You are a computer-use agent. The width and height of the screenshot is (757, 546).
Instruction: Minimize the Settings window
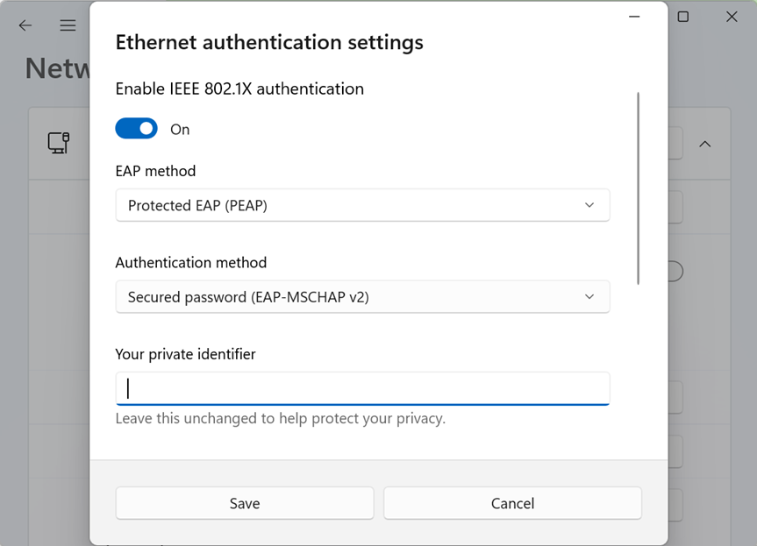coord(634,17)
